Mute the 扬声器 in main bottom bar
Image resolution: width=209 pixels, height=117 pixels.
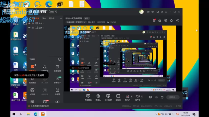(x=138, y=97)
